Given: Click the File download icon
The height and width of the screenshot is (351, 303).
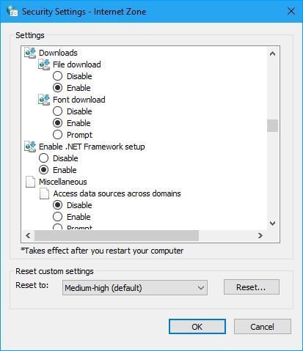Looking at the screenshot, I should (x=44, y=64).
